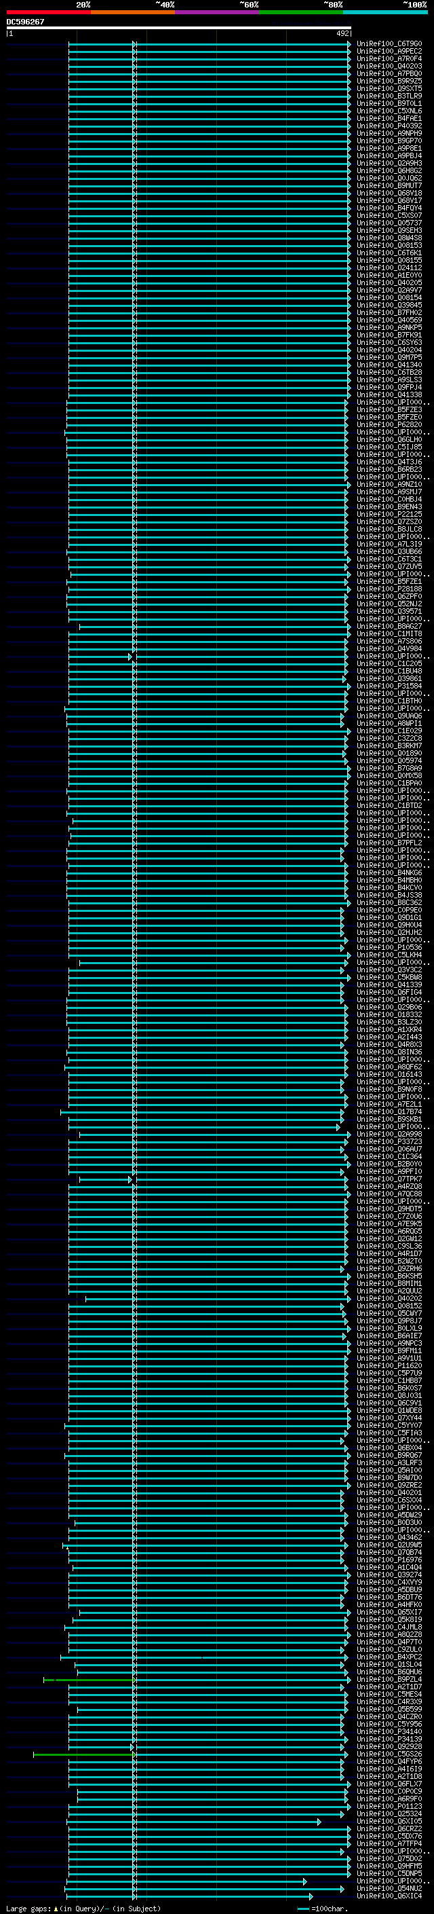Screen dimensions: 434x1914
Task: Click label UniRef100_Q68V18
Action: pyautogui.click(x=389, y=194)
